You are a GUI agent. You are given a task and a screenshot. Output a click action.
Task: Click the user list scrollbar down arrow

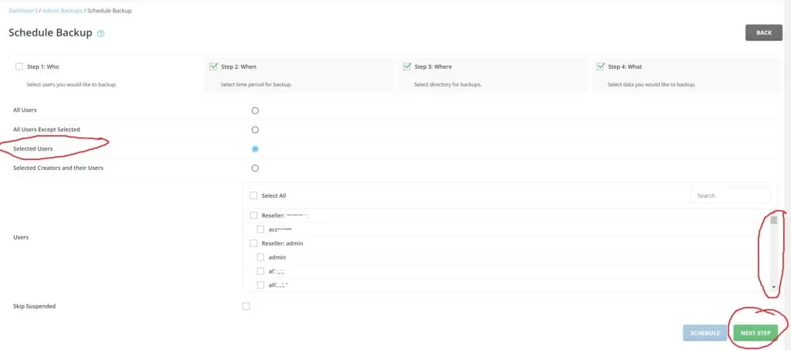pos(773,286)
